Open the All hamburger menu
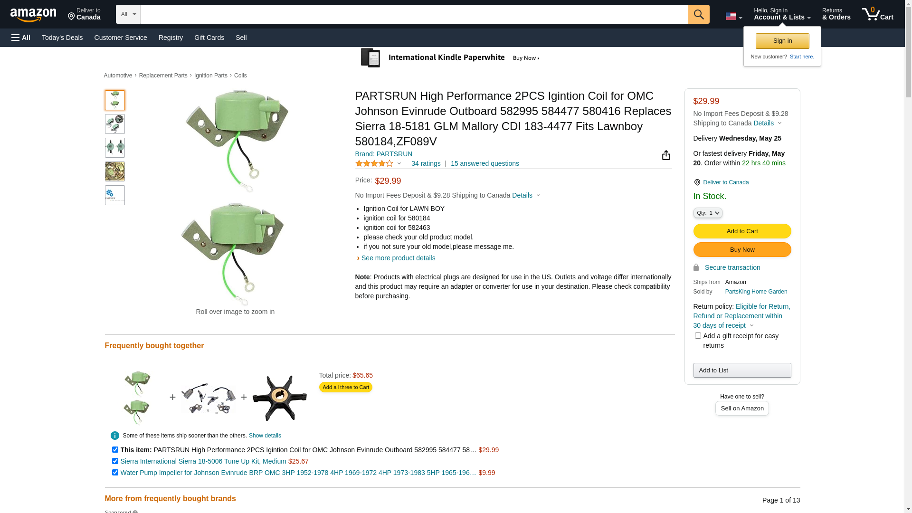912x513 pixels. pyautogui.click(x=21, y=38)
